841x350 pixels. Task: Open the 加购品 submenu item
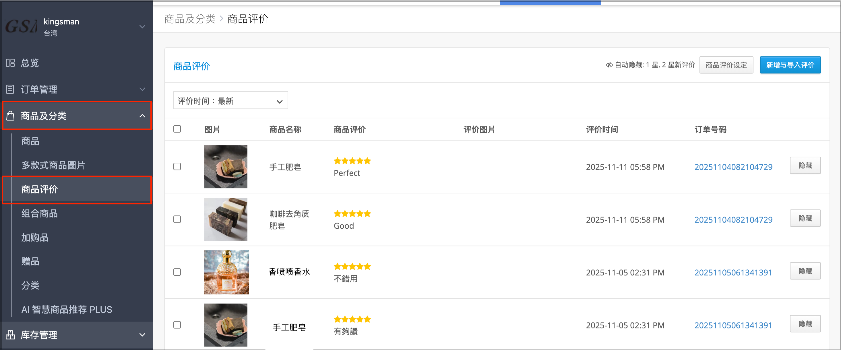[x=35, y=238]
